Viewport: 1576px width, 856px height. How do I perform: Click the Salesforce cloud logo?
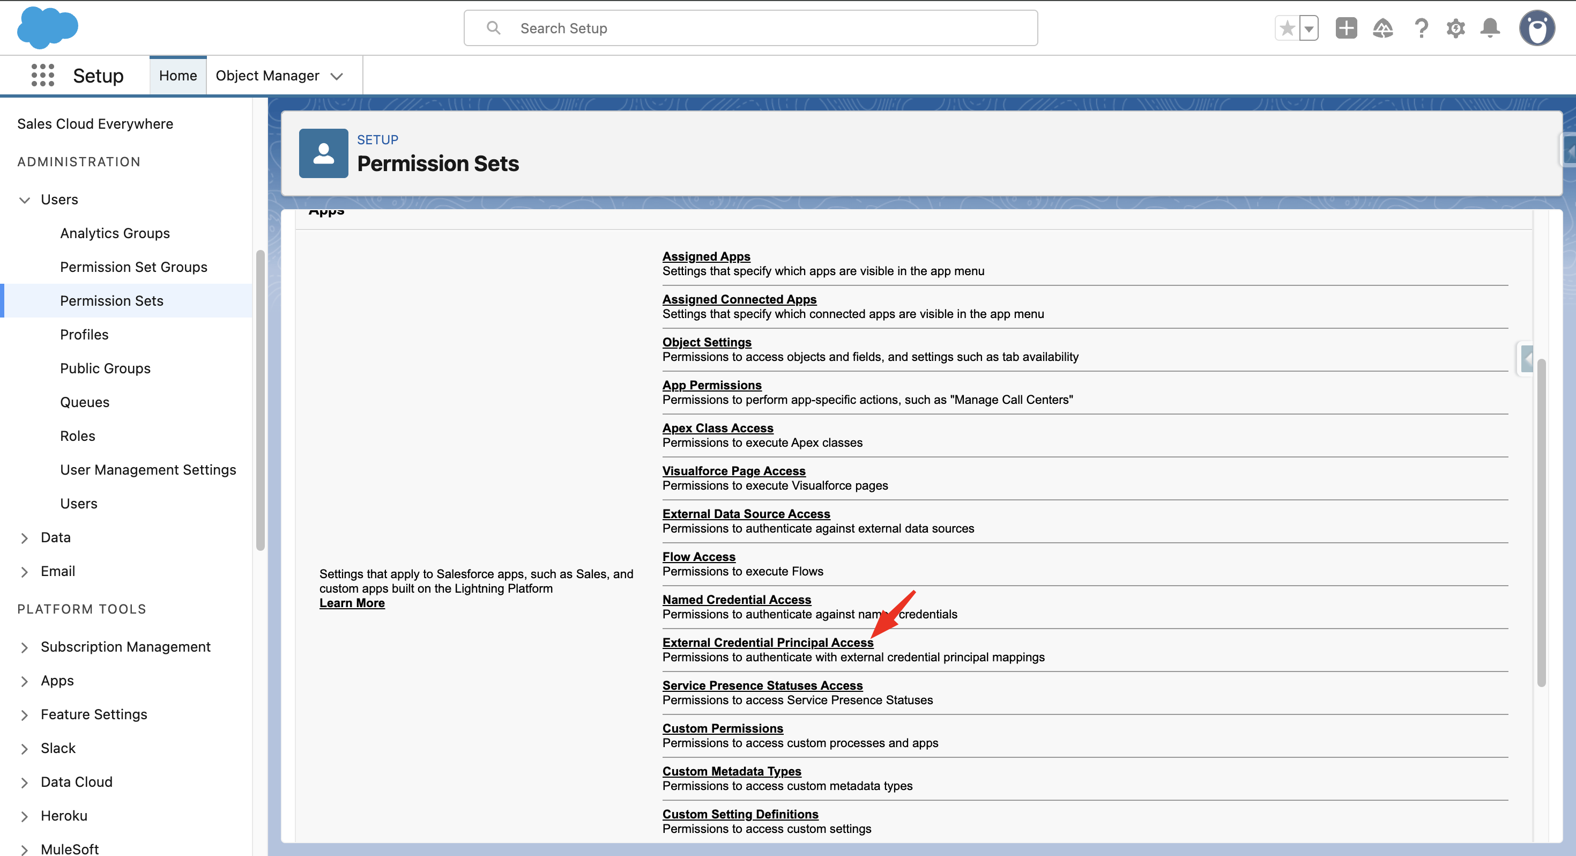pos(47,27)
